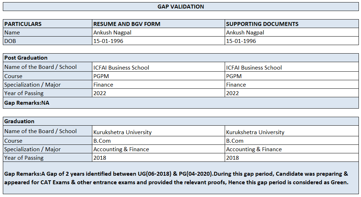Click the GAP VALIDATION title cell
Screen dimensions: 361x197
(x=181, y=6)
